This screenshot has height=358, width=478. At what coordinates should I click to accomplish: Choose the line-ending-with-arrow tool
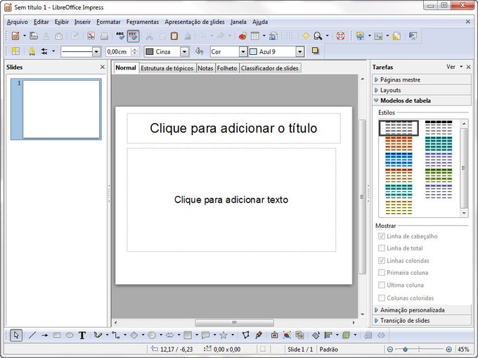coord(44,335)
